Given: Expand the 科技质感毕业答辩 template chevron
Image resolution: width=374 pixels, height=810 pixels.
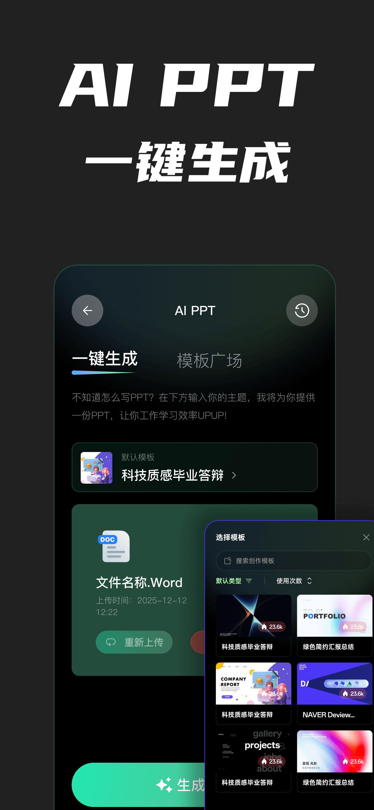Looking at the screenshot, I should 234,475.
